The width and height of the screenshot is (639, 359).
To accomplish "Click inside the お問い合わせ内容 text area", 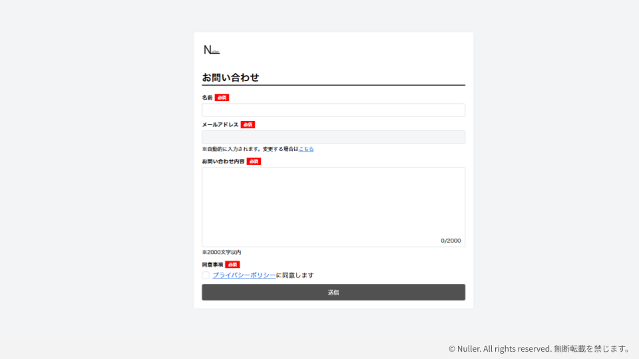I will coord(333,203).
